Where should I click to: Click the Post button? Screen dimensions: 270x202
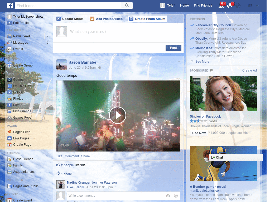(173, 48)
